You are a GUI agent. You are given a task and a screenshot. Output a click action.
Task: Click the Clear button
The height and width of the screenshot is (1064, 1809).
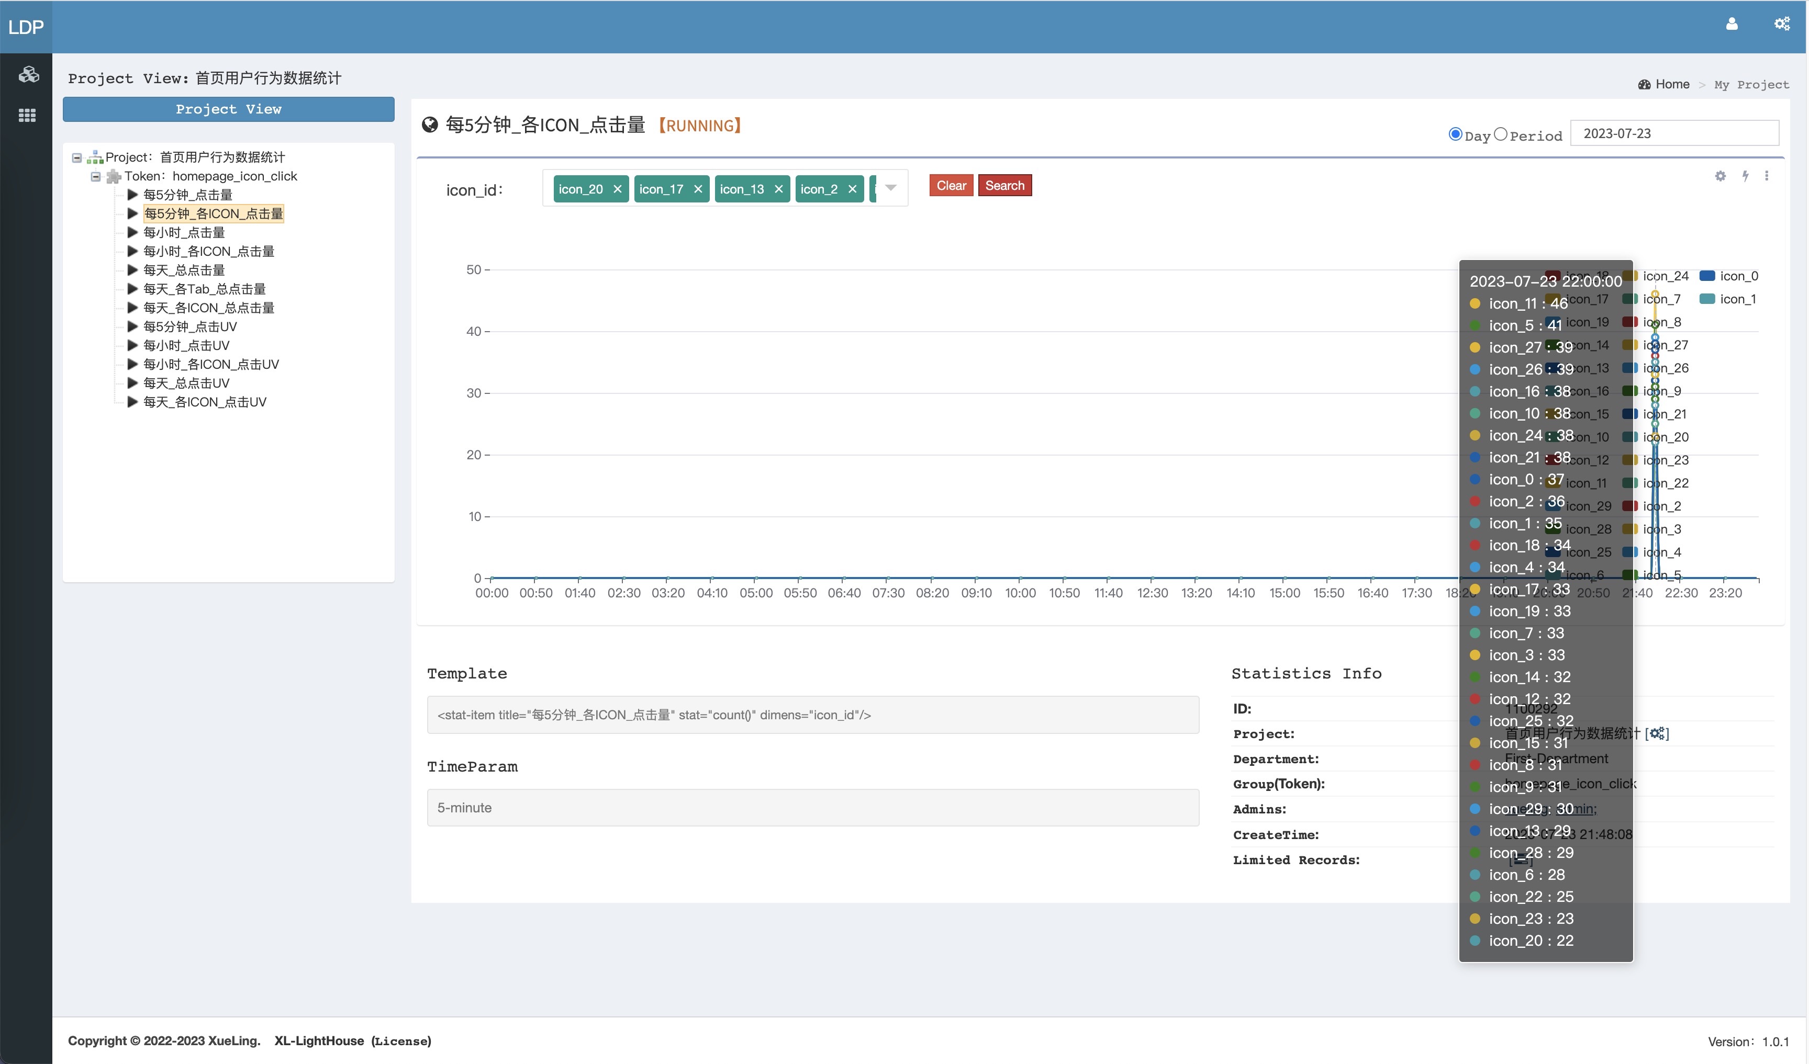tap(951, 186)
